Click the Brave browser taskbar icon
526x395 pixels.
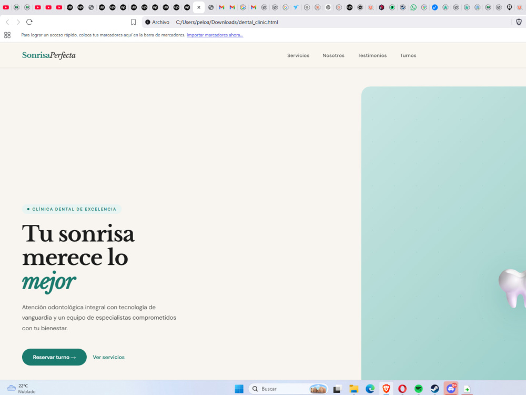(386, 389)
